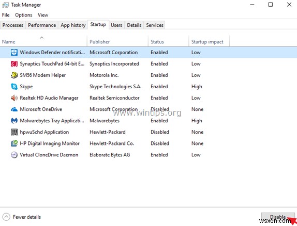This screenshot has height=226, width=297.
Task: Click publisher Elaborate Bytes AG
Action: tap(110, 155)
